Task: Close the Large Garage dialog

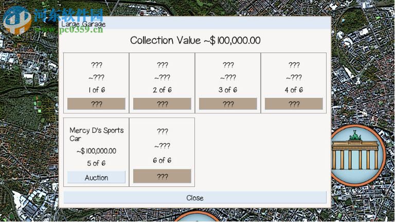Action: (x=195, y=197)
